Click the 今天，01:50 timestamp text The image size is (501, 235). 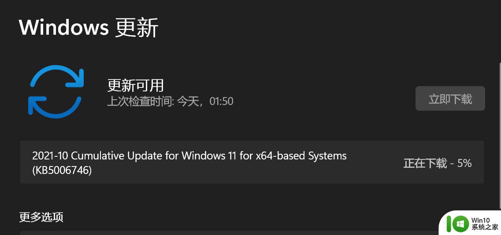[x=205, y=101]
